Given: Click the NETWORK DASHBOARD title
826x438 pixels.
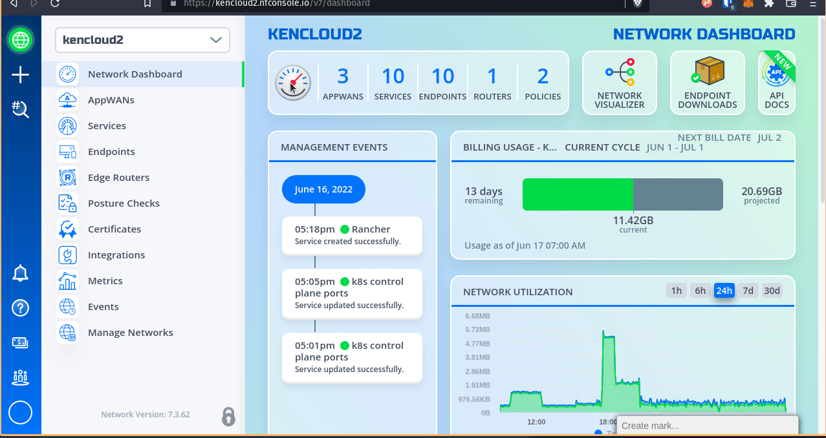Looking at the screenshot, I should point(704,34).
